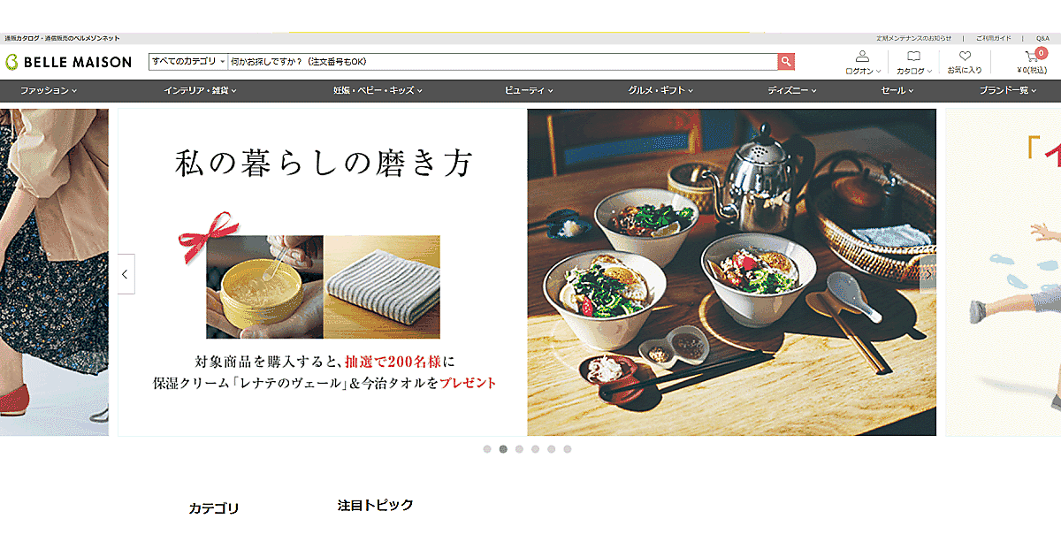Click the BELLE MAISON logo

point(68,62)
